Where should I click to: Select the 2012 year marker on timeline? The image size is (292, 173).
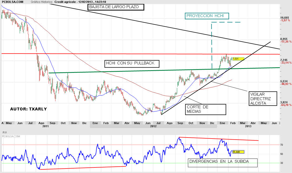pos(153,126)
